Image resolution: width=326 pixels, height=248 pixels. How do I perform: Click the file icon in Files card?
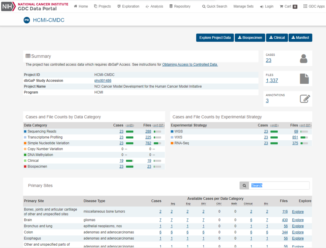pyautogui.click(x=304, y=79)
